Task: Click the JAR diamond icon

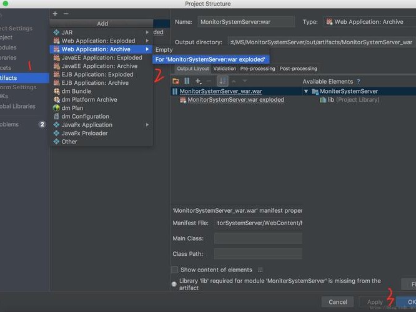Action: 56,32
